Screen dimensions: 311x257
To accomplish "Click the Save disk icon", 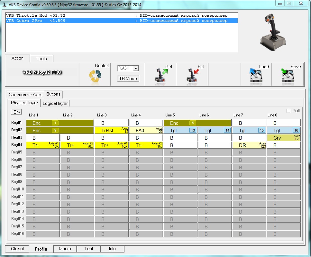I will [x=288, y=77].
